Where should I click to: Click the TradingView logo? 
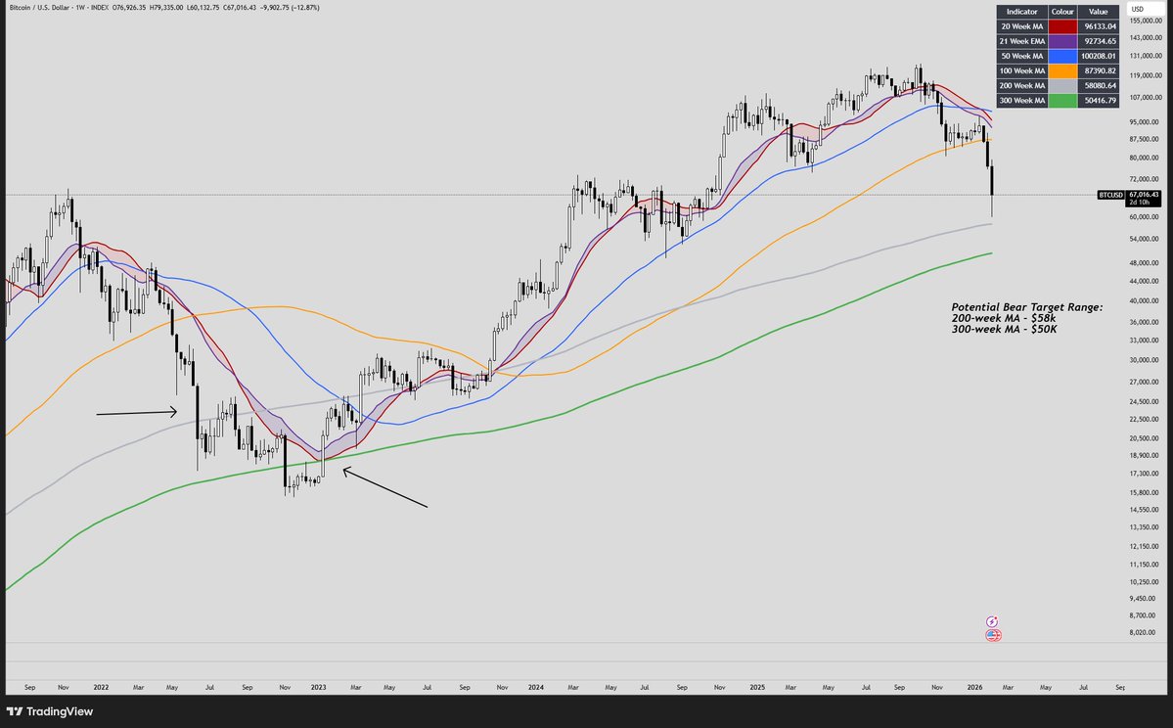[49, 712]
